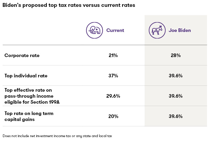
Task: Click the 20% current capital gains value
Action: click(x=113, y=116)
